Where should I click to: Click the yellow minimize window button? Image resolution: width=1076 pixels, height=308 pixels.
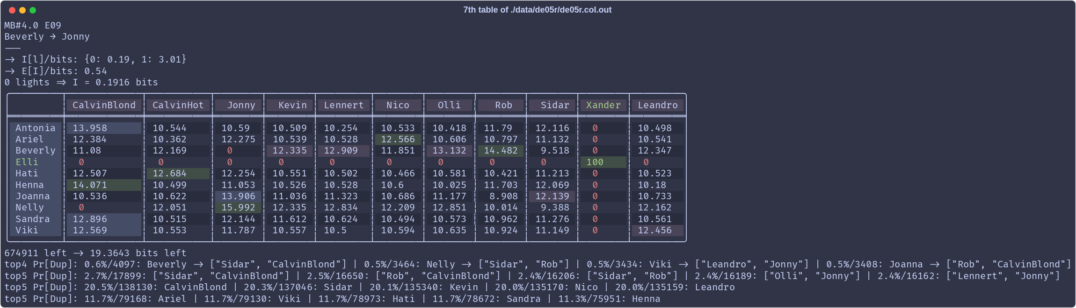(22, 10)
